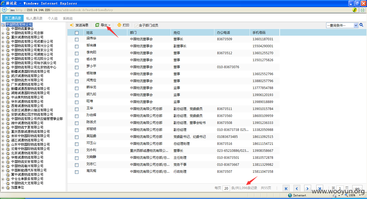The image size is (367, 199).
Task: Select the checkbox next to 李向阳
Action: click(x=77, y=53)
